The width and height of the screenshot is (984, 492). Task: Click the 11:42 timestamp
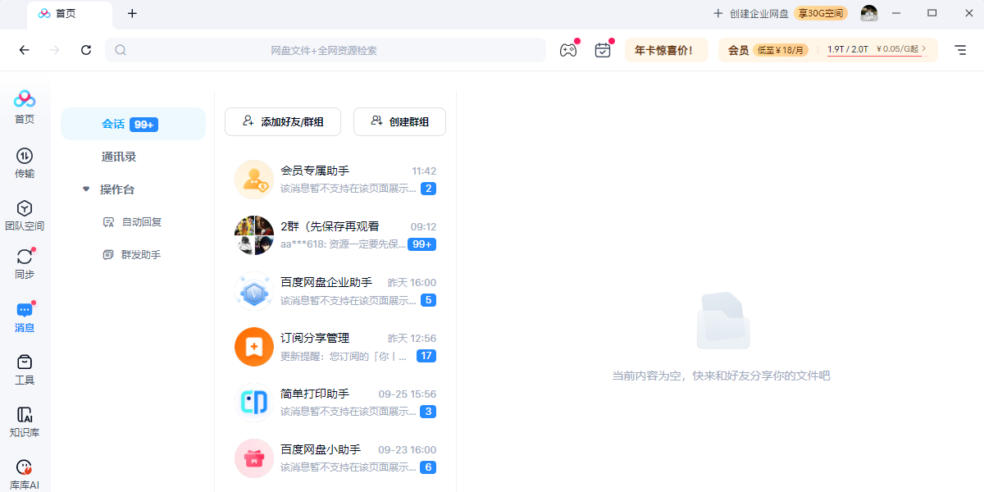tap(424, 171)
